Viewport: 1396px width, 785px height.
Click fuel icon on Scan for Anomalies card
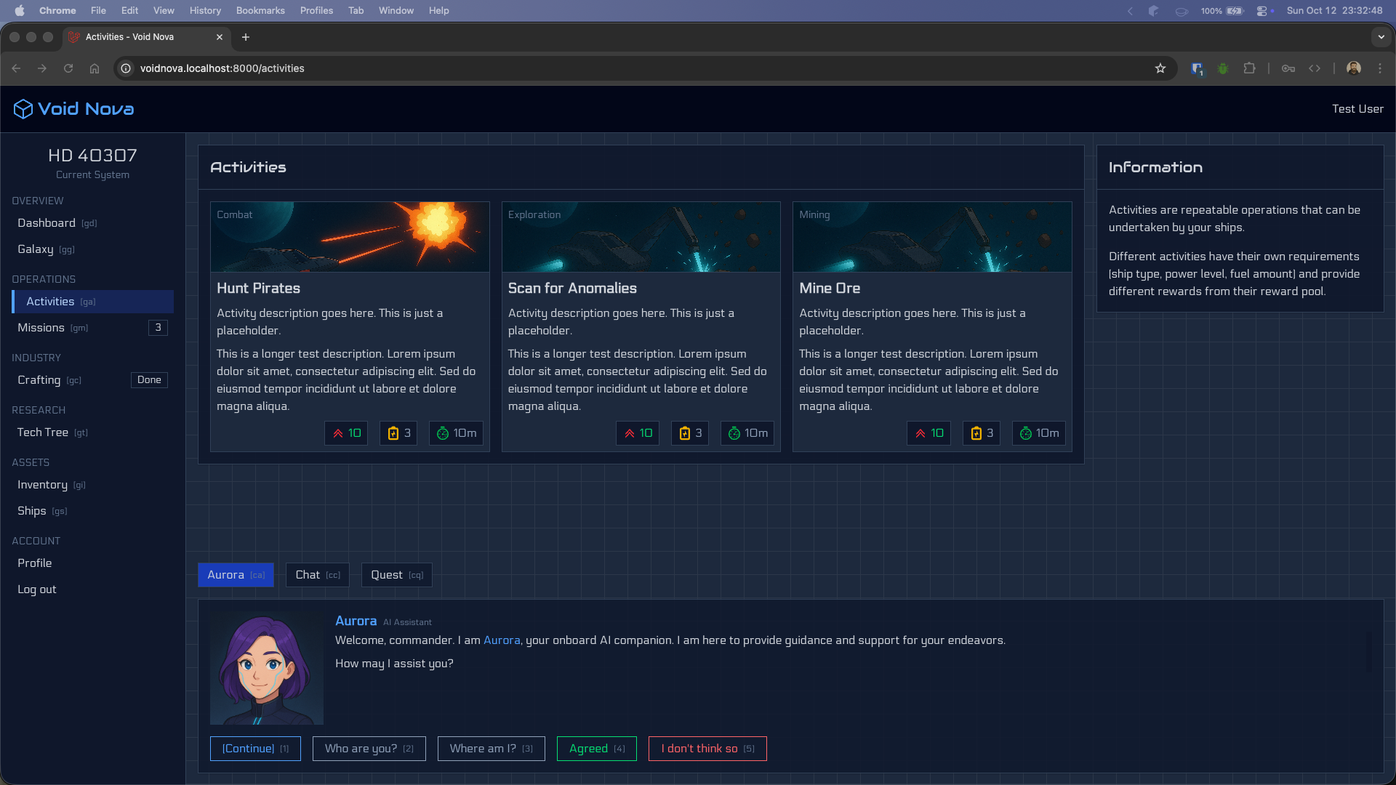point(684,433)
